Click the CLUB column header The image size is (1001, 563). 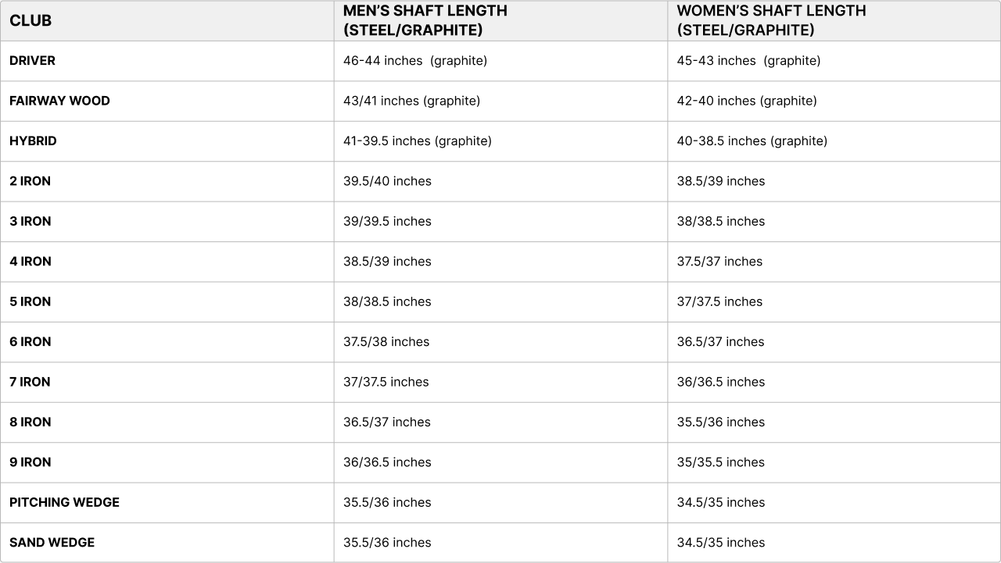pyautogui.click(x=30, y=21)
